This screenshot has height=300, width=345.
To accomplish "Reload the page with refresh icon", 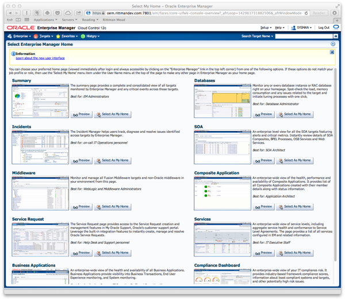I will [x=306, y=13].
